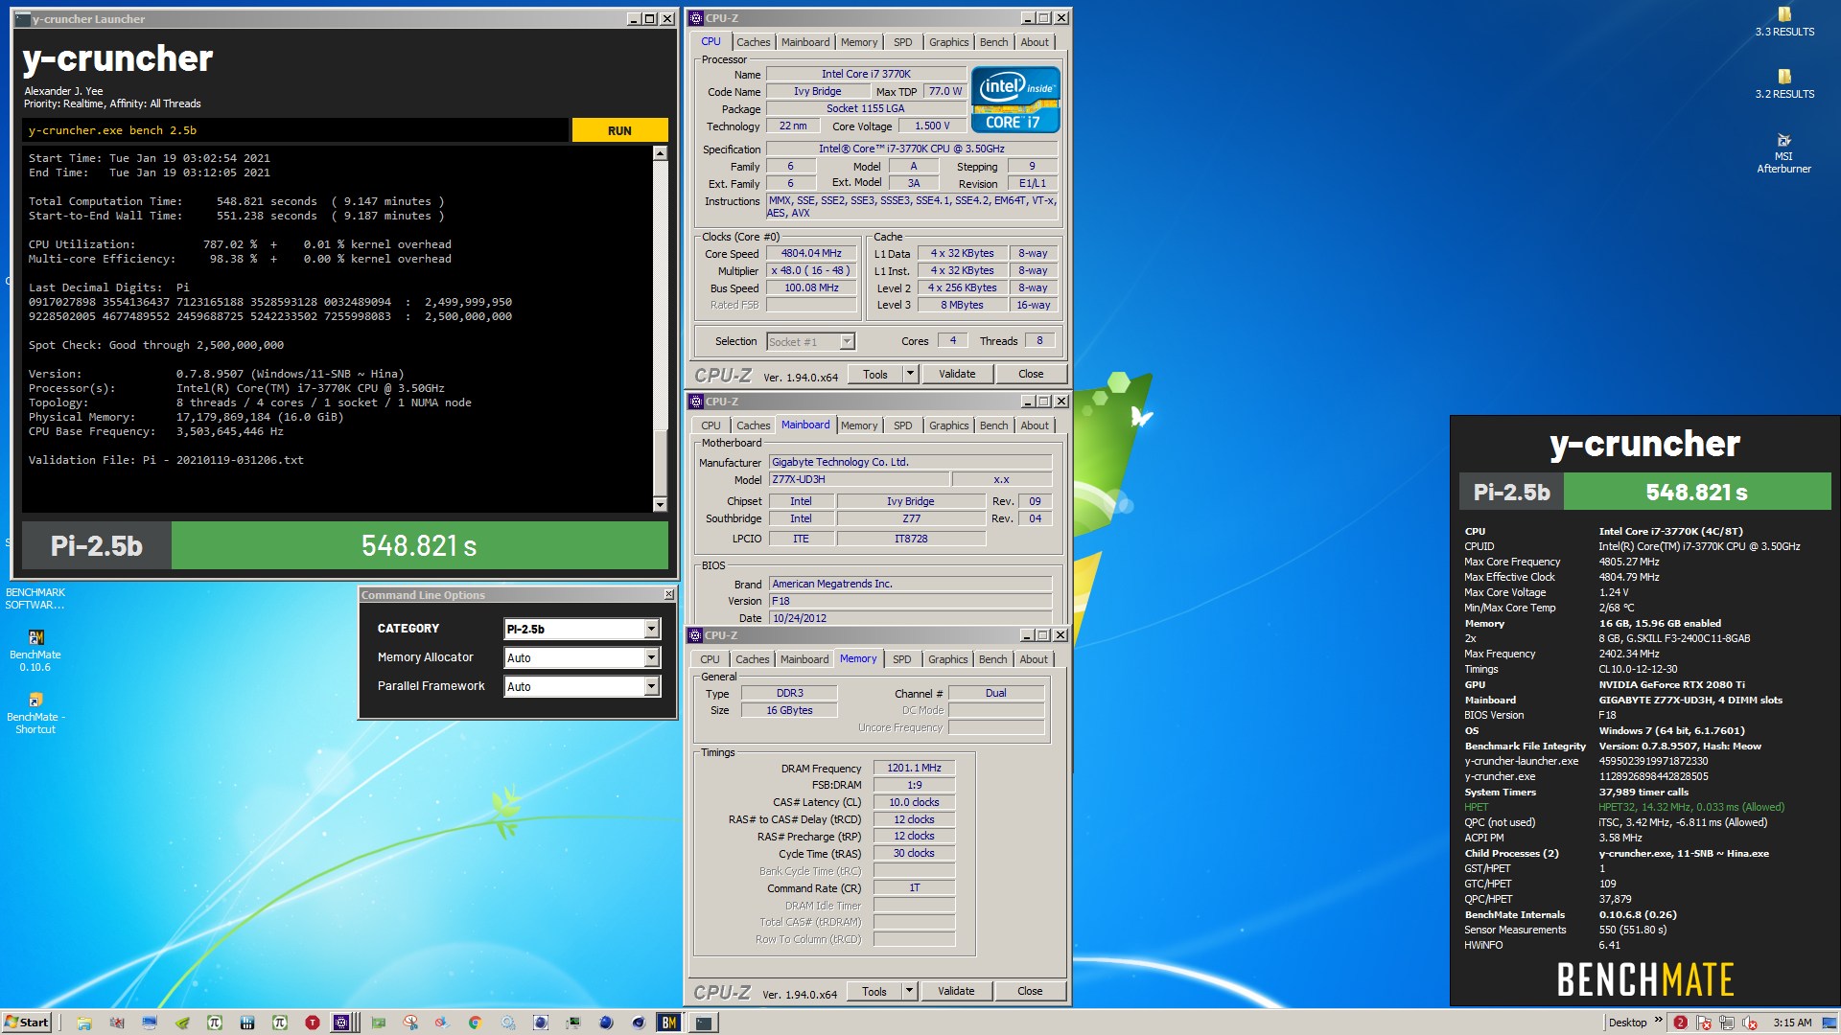Click the DRAM Frequency 1201.1 MHz value
This screenshot has width=1841, height=1035.
914,768
